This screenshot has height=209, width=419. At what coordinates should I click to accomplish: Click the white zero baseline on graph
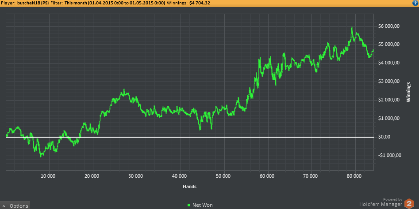pyautogui.click(x=190, y=137)
